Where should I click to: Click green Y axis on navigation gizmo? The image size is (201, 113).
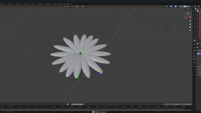tap(189, 13)
